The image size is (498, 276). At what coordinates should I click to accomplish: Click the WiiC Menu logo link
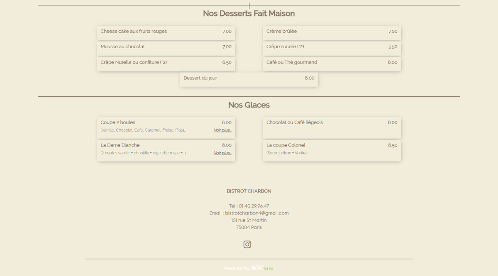pos(262,269)
